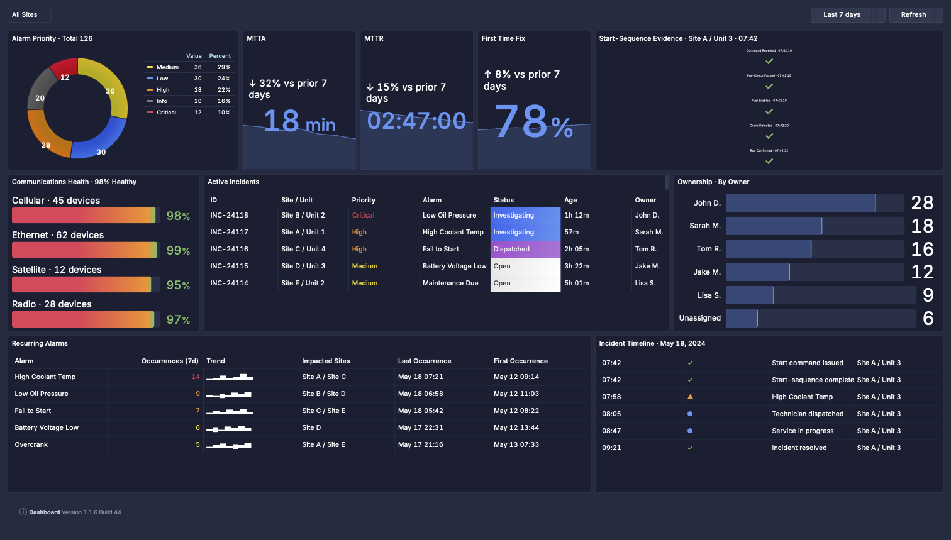This screenshot has width=951, height=540.
Task: Click the checkmark icon beside Incident resolved
Action: (690, 448)
